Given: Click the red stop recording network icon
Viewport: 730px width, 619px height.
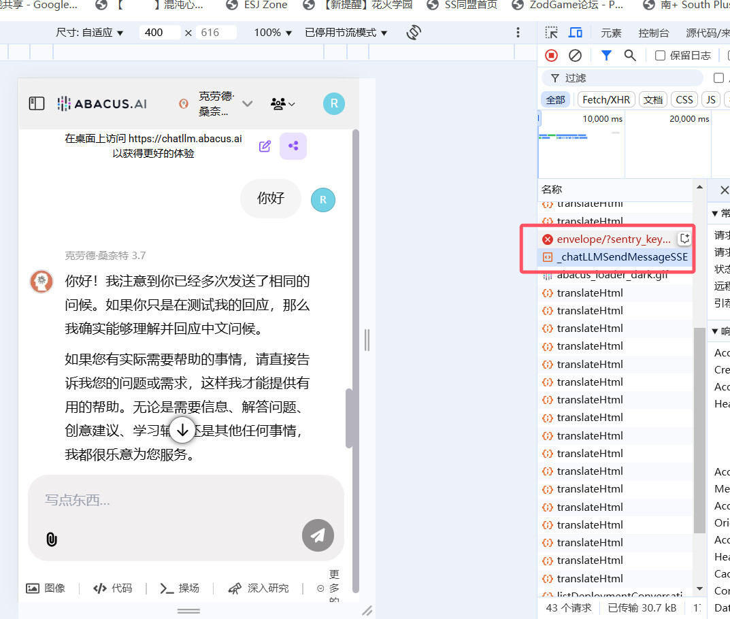Looking at the screenshot, I should coord(552,56).
